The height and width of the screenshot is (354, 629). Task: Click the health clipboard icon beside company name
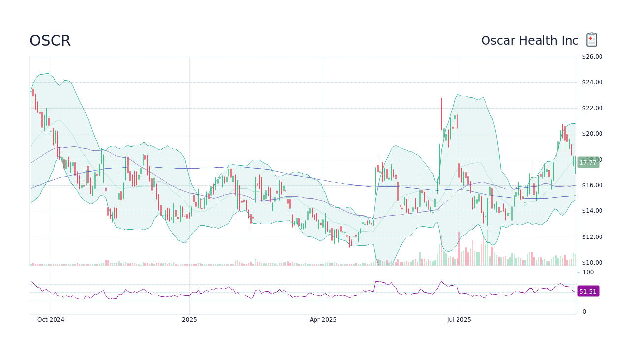pos(591,39)
